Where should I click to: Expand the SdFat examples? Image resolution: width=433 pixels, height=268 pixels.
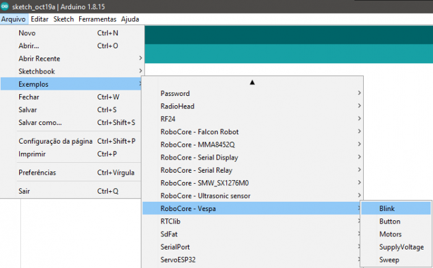pos(251,234)
